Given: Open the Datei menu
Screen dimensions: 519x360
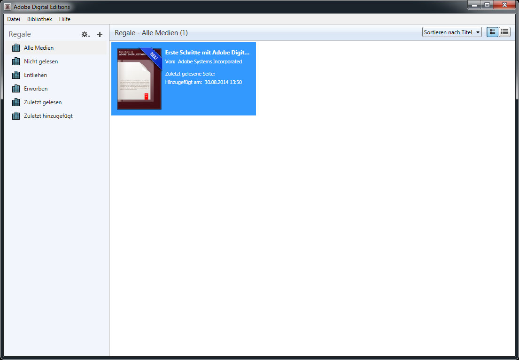Looking at the screenshot, I should point(14,19).
